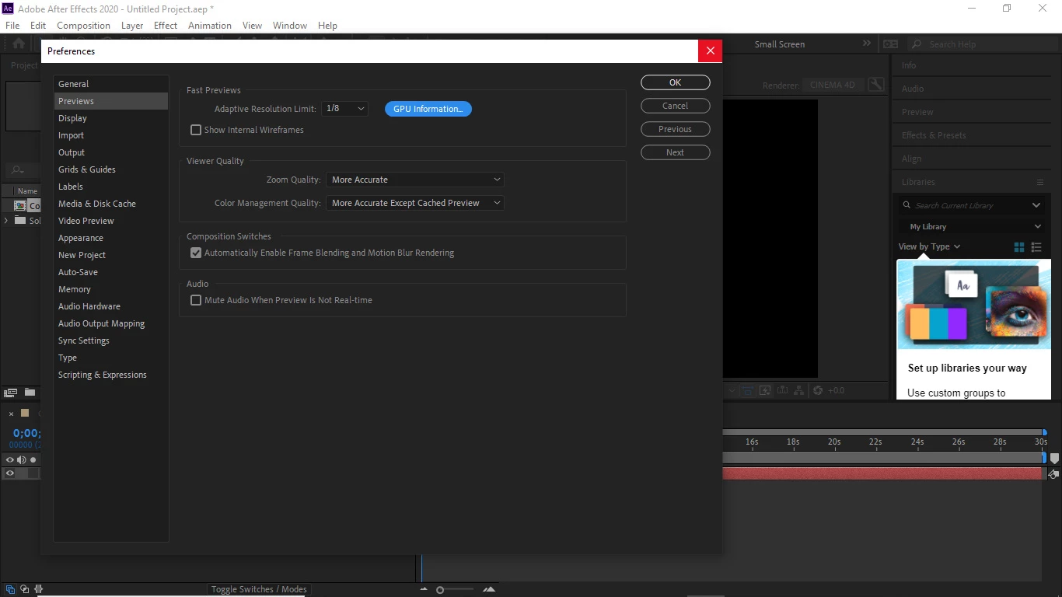This screenshot has height=597, width=1062.
Task: Open the Effect menu
Action: point(166,26)
